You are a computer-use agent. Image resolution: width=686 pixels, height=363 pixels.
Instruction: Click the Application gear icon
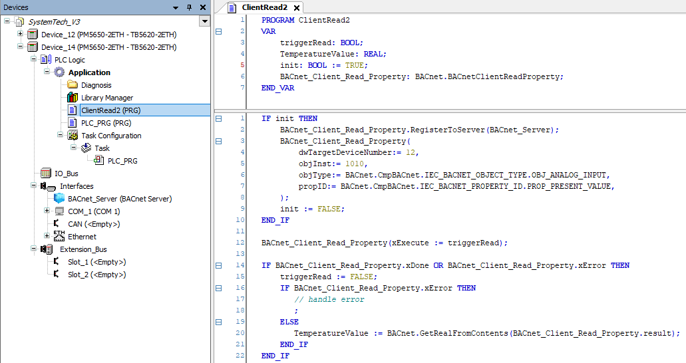(59, 72)
